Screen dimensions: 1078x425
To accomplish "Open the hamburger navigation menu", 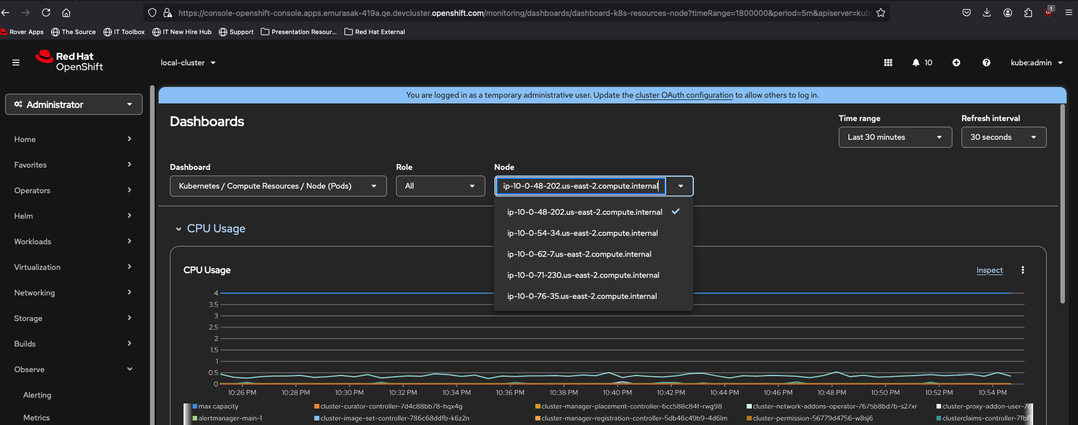I will pos(16,63).
